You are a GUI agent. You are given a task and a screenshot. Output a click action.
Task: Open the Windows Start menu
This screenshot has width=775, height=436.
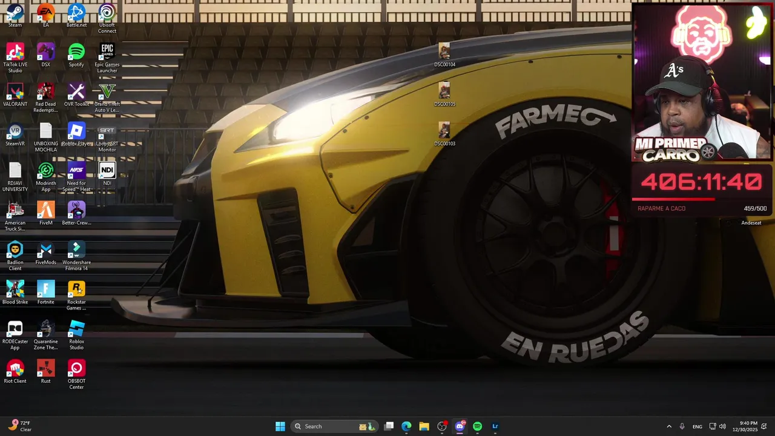280,426
